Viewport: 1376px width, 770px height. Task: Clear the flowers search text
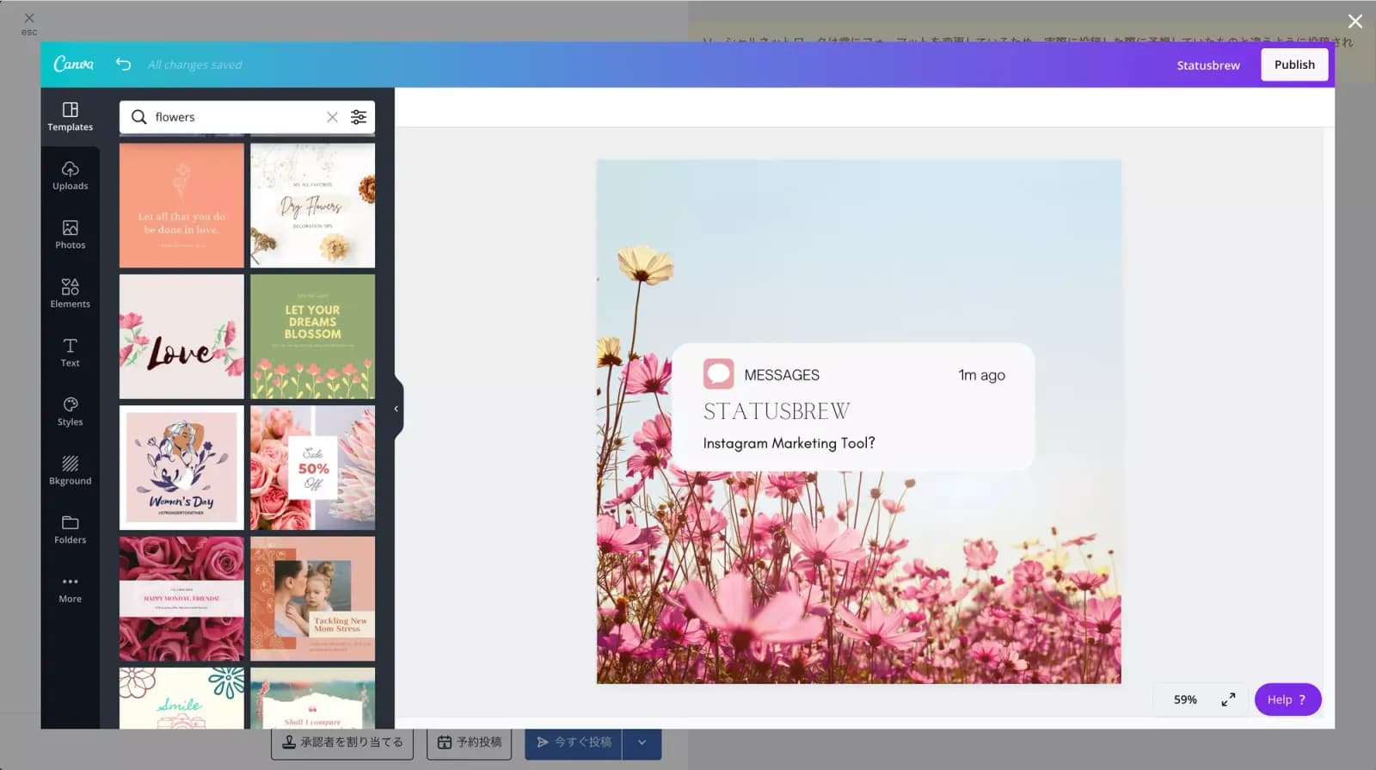pos(332,117)
